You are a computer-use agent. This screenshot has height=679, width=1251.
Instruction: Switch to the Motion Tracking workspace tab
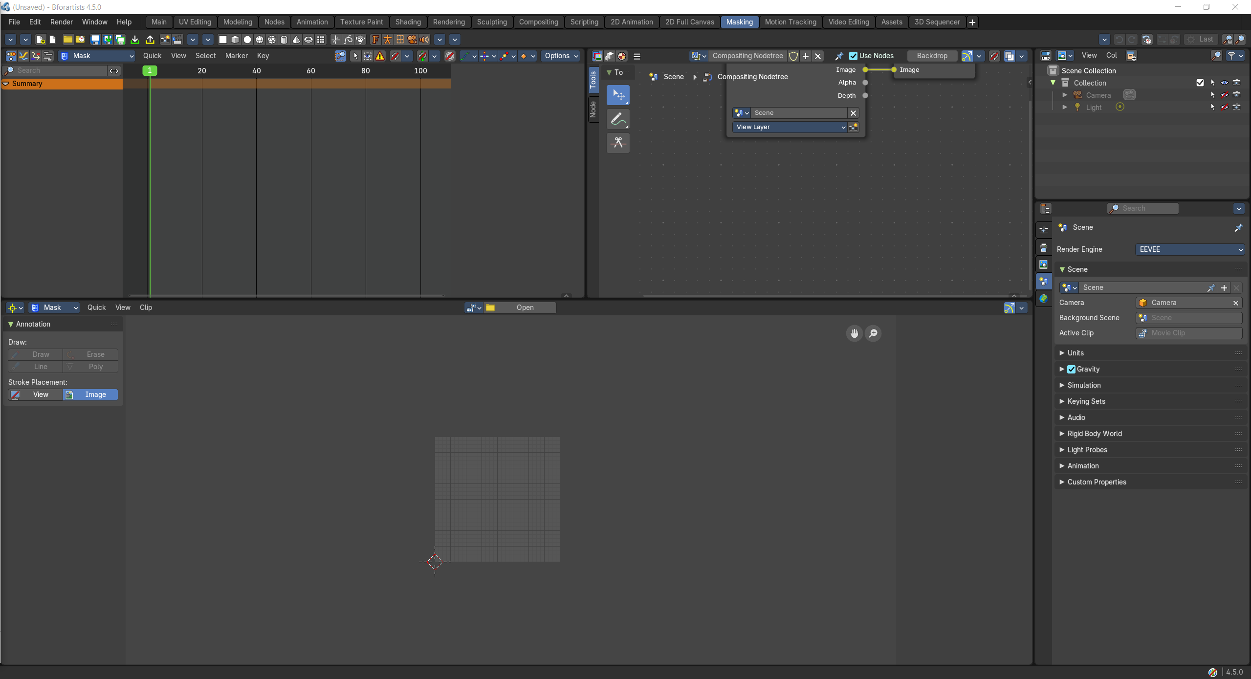[x=790, y=22]
